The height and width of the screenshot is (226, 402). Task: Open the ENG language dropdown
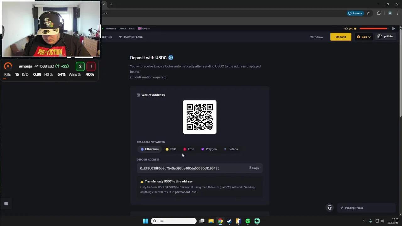(144, 28)
